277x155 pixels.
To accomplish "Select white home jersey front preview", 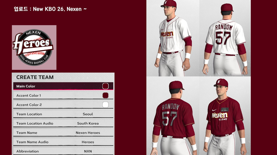I will pos(173,38).
